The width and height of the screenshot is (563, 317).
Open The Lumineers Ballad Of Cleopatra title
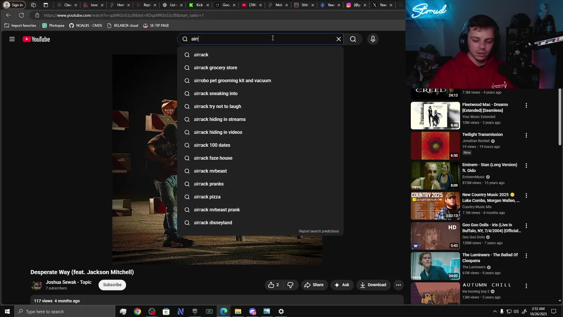tap(490, 258)
